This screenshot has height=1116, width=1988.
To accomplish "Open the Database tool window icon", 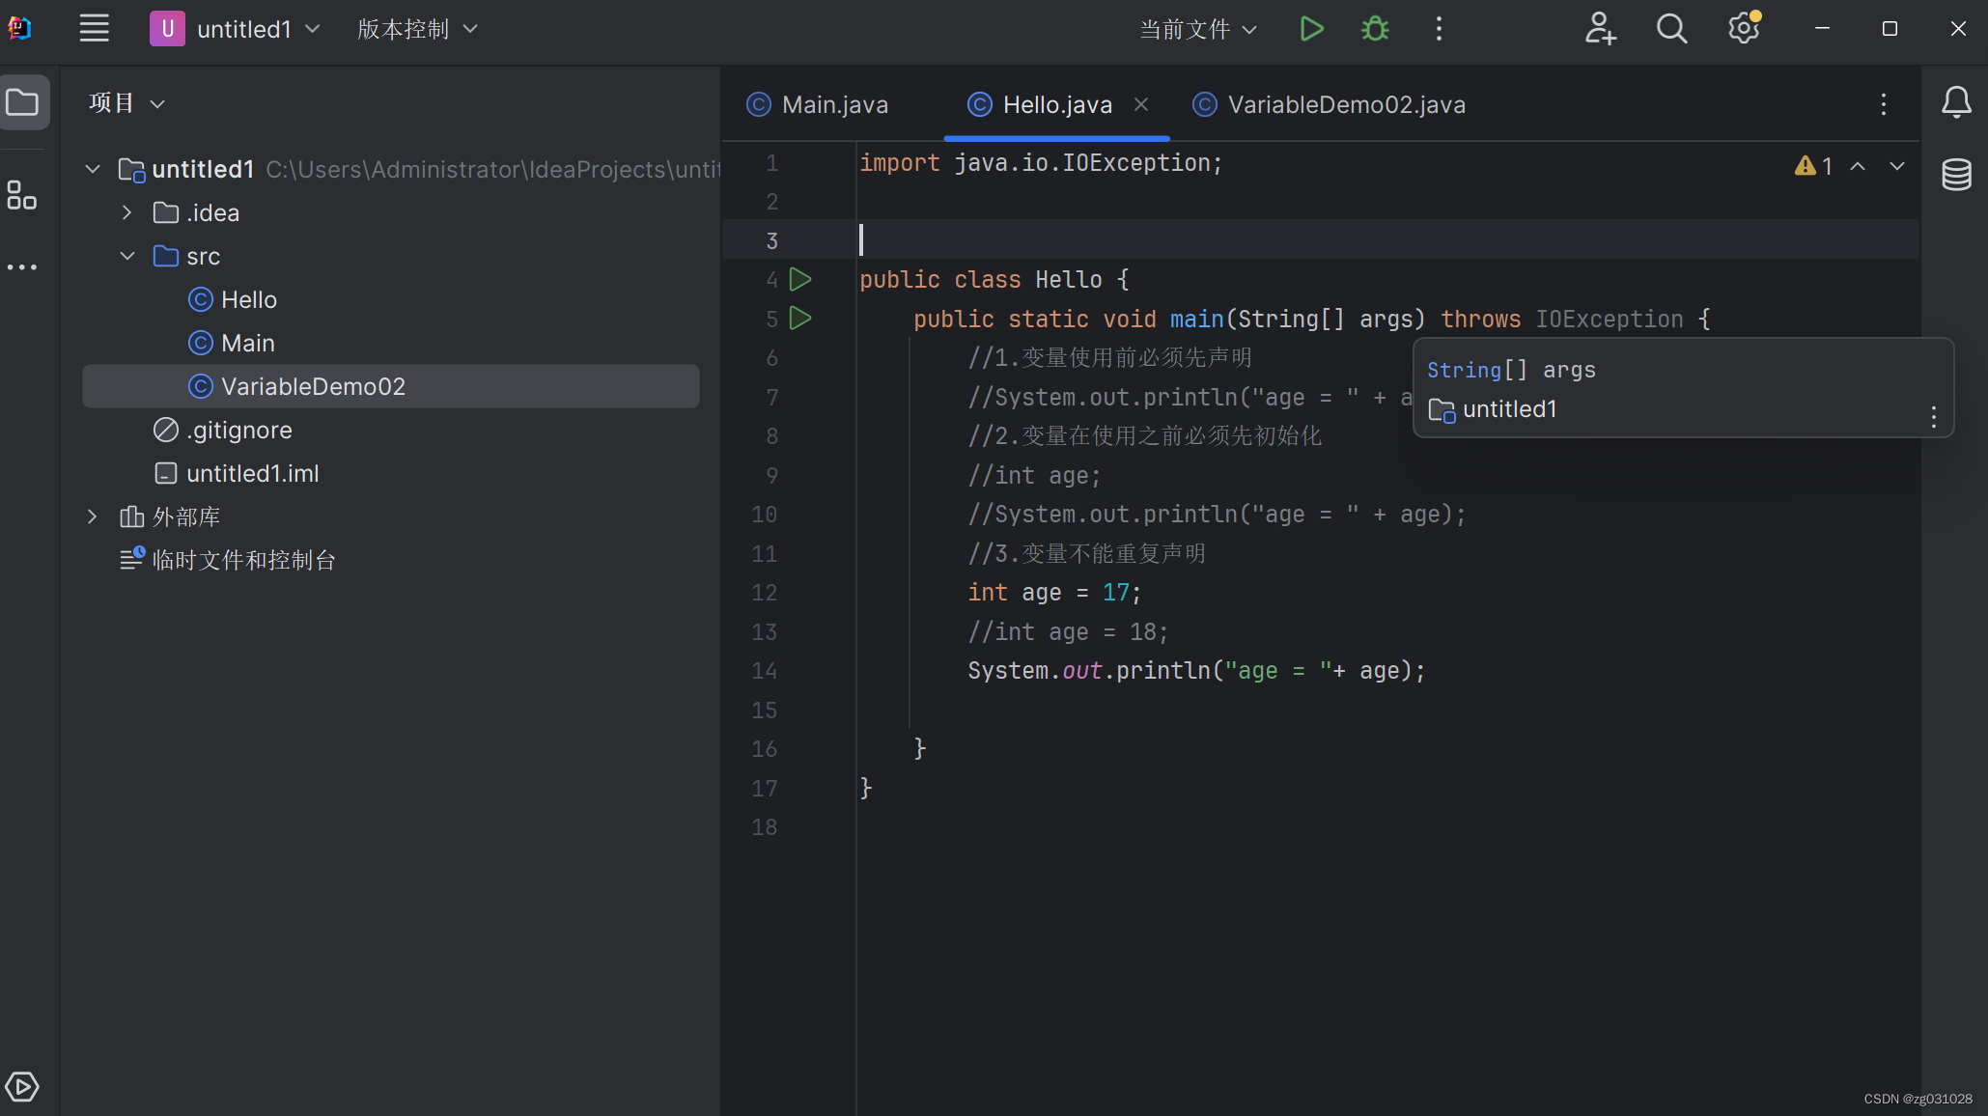I will pyautogui.click(x=1956, y=175).
